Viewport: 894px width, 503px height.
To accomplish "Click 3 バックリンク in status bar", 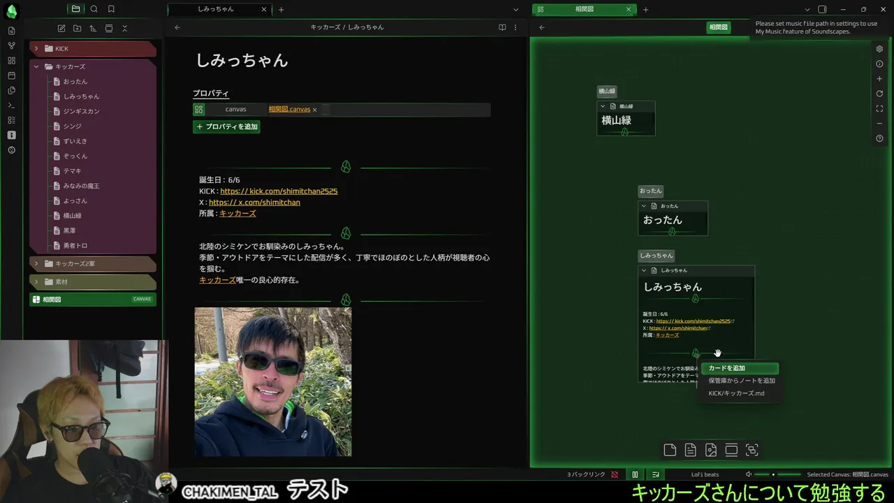I will pos(586,474).
